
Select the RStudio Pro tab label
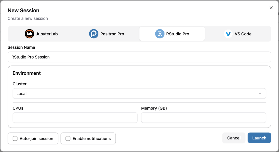pos(178,34)
